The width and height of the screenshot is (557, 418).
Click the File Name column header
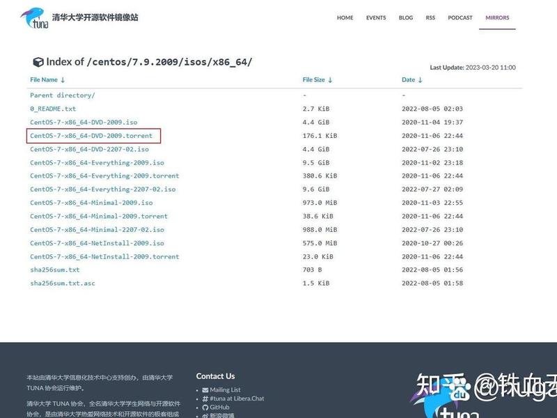coord(44,80)
